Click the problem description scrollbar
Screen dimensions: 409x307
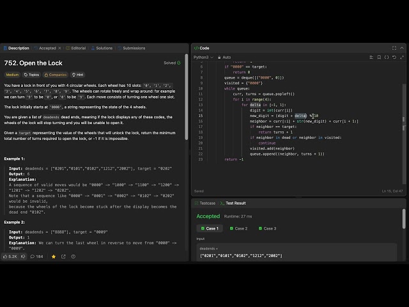186,97
